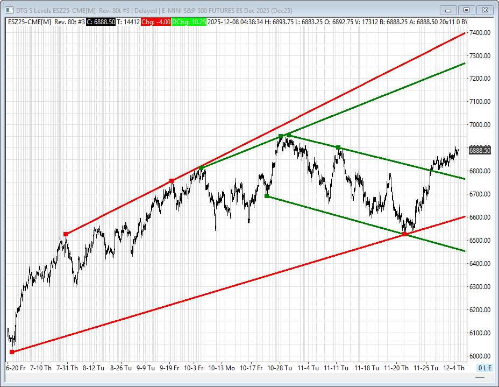The height and width of the screenshot is (387, 499).
Task: Pick lower green channel anchor near 10-17 Fr
Action: click(267, 196)
